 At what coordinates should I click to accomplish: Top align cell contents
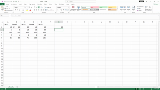click(35, 7)
